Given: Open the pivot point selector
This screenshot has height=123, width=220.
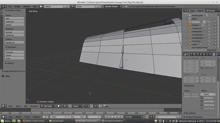Looking at the screenshot, I should click(65, 106).
